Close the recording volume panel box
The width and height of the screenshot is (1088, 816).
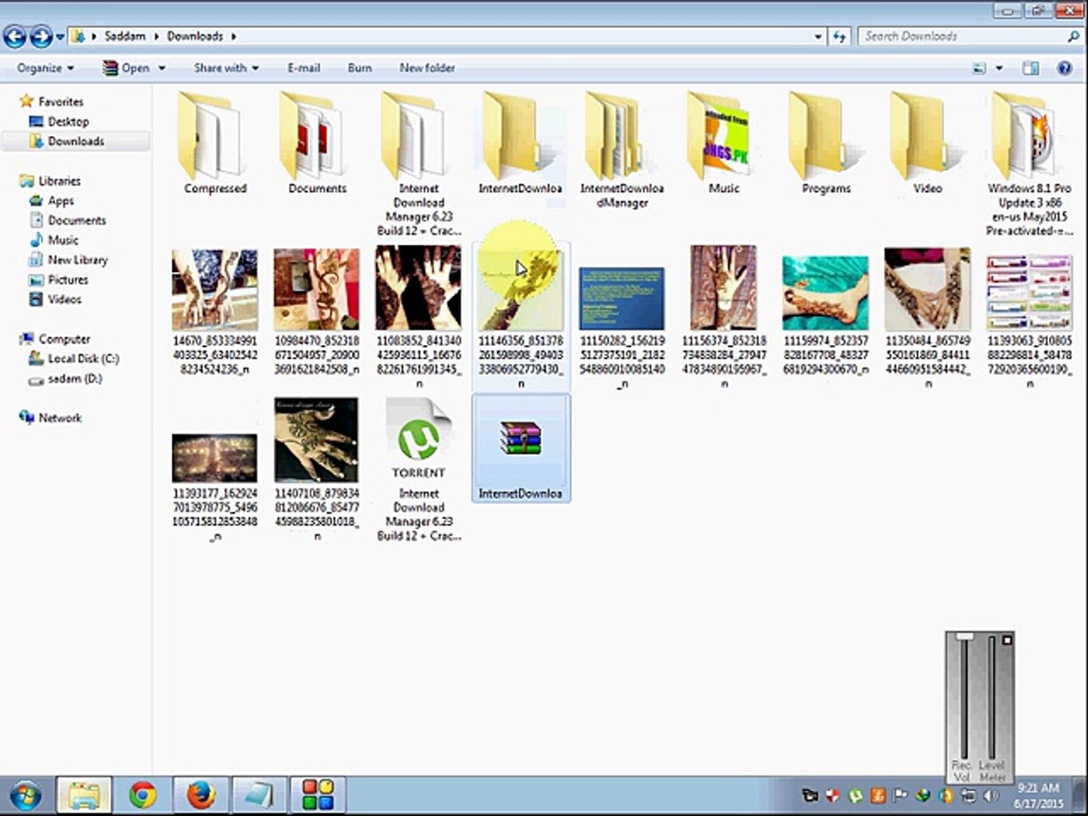coord(1006,641)
